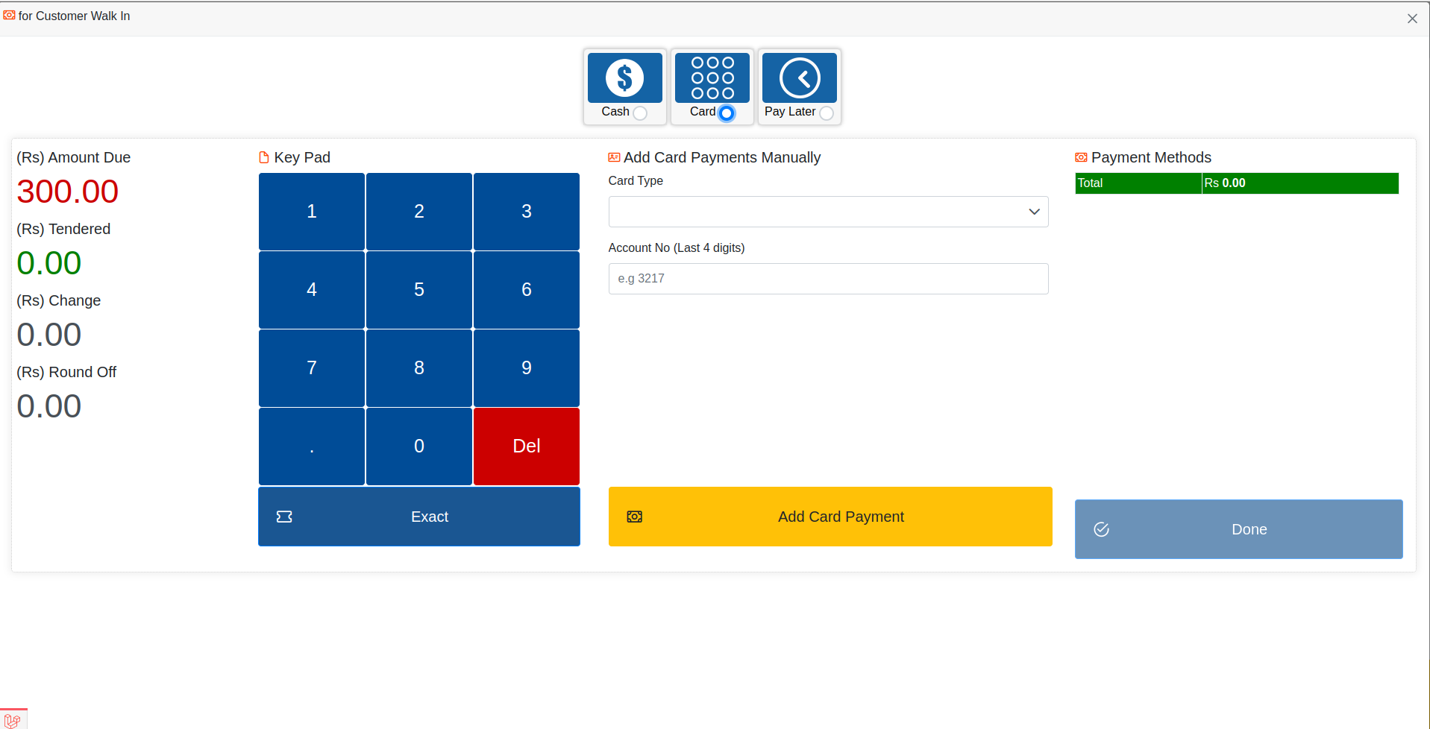
Task: Open the Card Type dropdown
Action: click(828, 212)
